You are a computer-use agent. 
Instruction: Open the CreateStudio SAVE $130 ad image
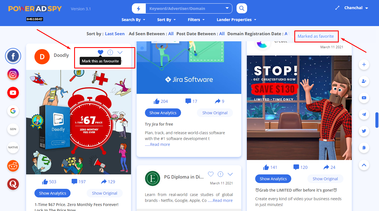click(299, 108)
